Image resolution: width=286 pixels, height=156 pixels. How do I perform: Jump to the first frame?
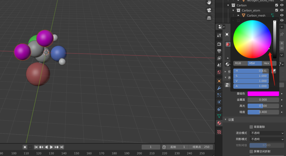click(36, 147)
